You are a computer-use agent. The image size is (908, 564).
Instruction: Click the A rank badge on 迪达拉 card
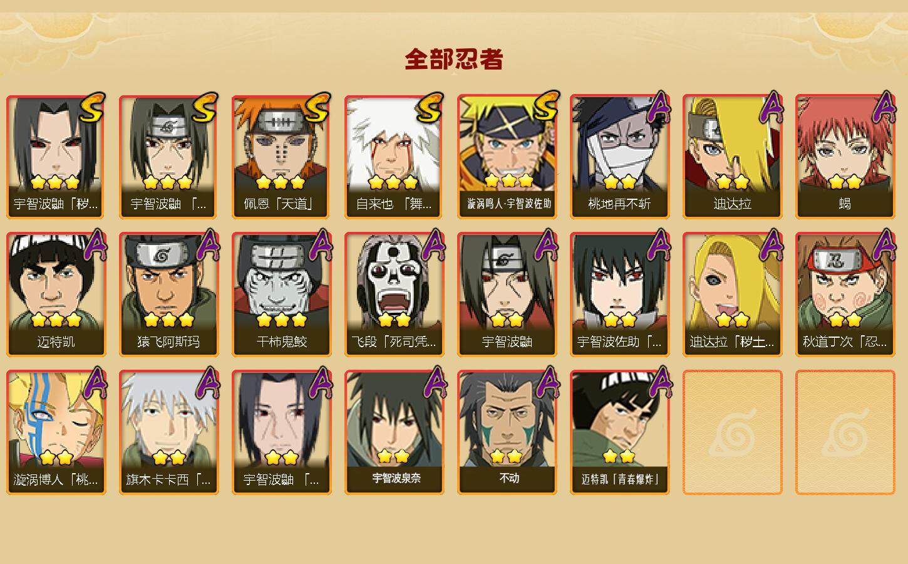click(773, 107)
